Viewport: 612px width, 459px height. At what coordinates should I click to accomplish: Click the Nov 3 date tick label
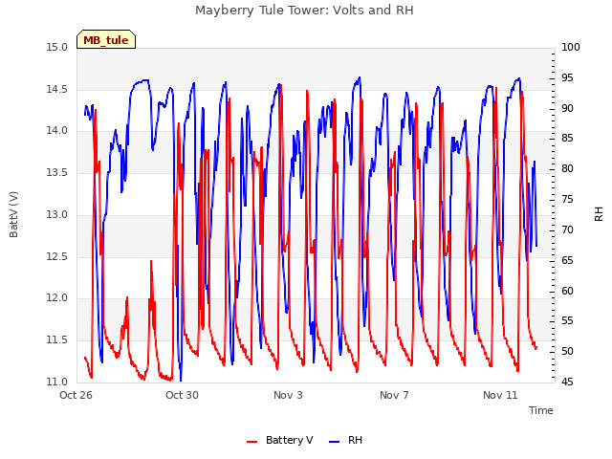pos(288,395)
